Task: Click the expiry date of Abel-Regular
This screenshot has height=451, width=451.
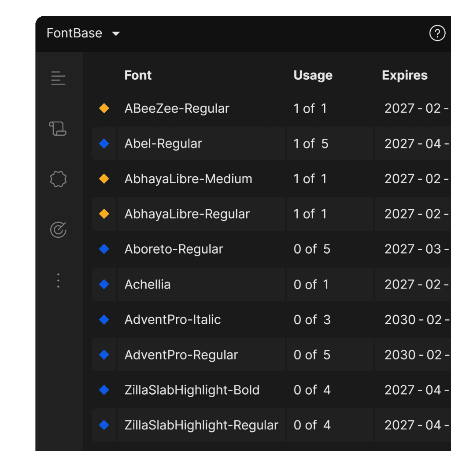Action: point(418,144)
